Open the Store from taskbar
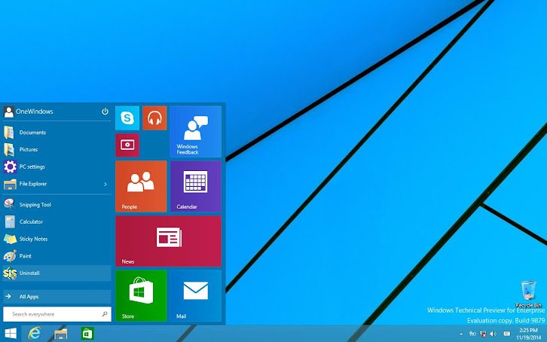 [x=87, y=334]
